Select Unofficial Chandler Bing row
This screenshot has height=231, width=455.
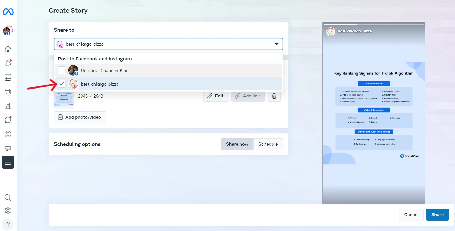pos(168,71)
